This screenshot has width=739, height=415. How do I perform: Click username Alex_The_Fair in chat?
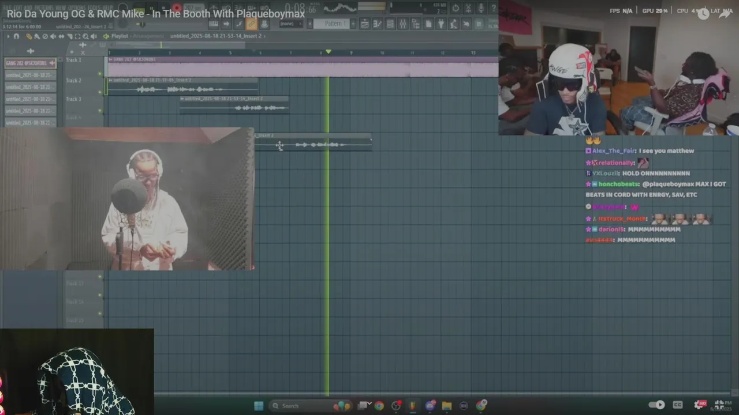(614, 150)
